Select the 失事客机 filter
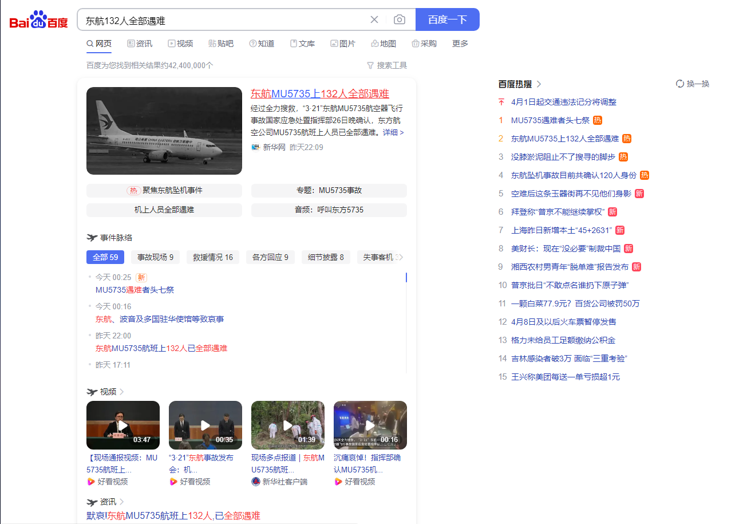755x524 pixels. point(378,257)
